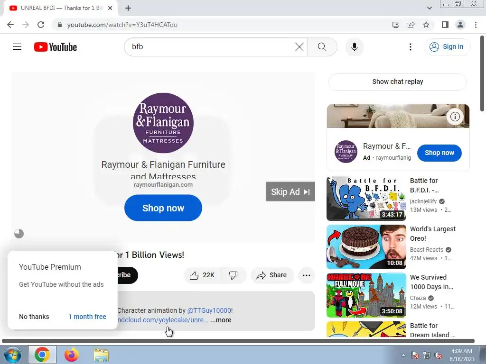Open soundcloud yoylecake link in description
This screenshot has height=364, width=486.
(163, 320)
